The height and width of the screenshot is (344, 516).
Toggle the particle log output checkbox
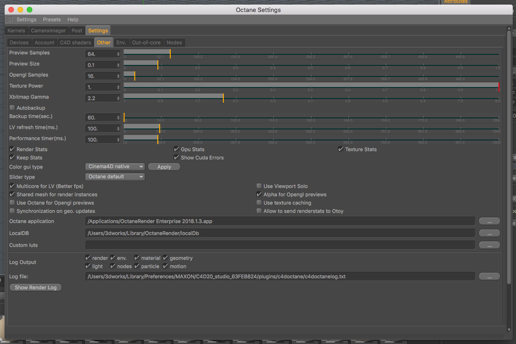point(137,266)
